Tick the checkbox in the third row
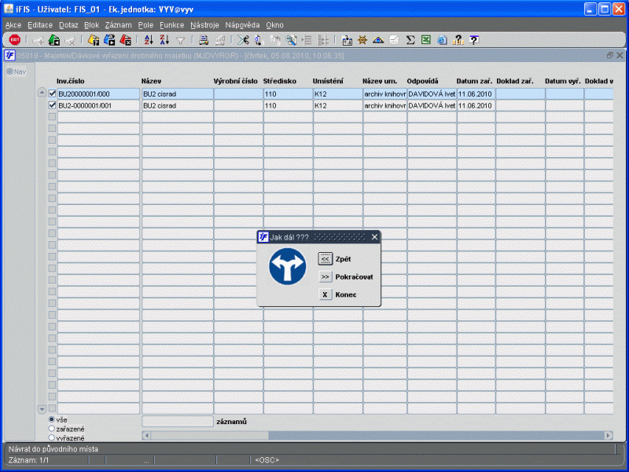The image size is (629, 472). [x=52, y=116]
